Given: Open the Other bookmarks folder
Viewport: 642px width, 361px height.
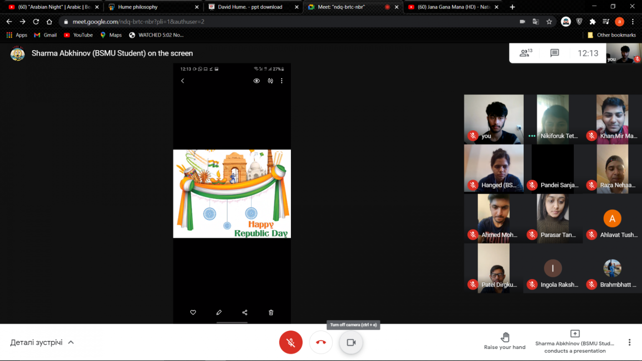Looking at the screenshot, I should (611, 35).
